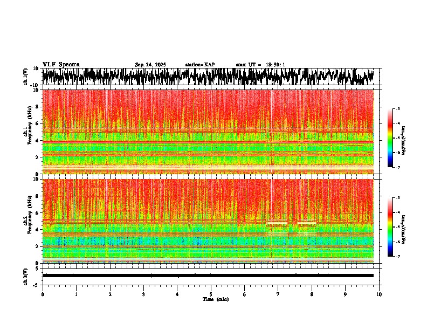Click time axis tick label "8"
The height and width of the screenshot is (330, 427).
312,294
